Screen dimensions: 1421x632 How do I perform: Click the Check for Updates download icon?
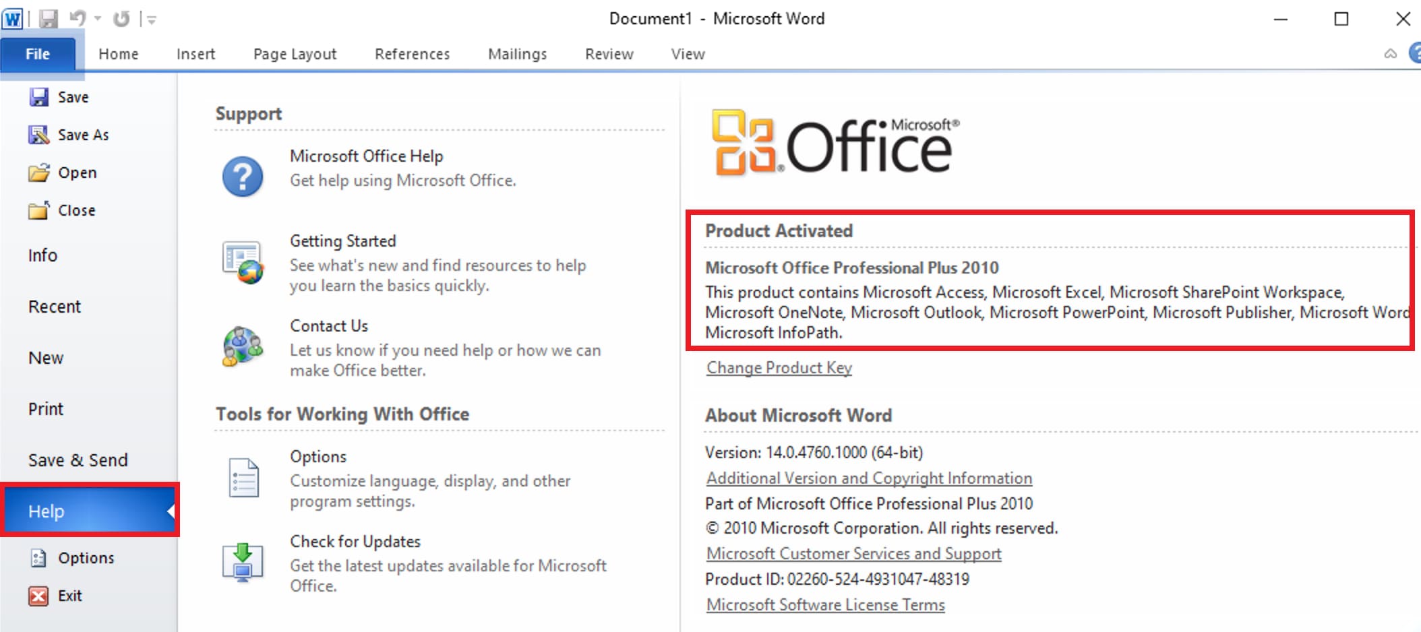[x=244, y=561]
